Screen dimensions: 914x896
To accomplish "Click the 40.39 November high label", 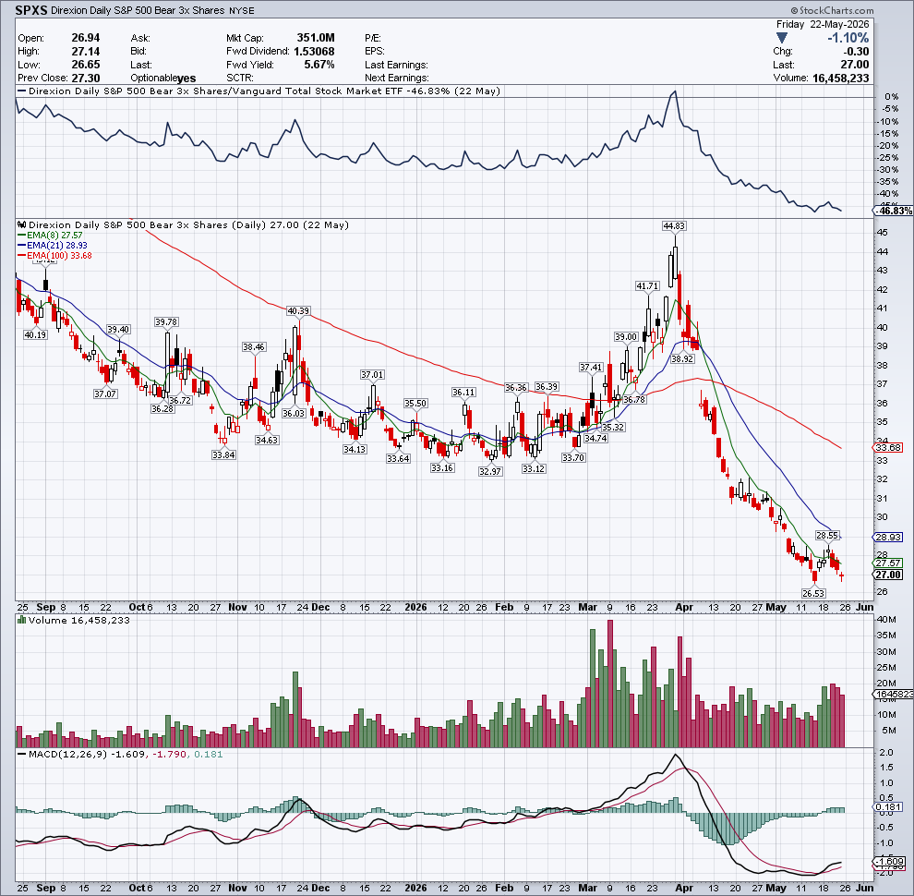I will (x=298, y=311).
